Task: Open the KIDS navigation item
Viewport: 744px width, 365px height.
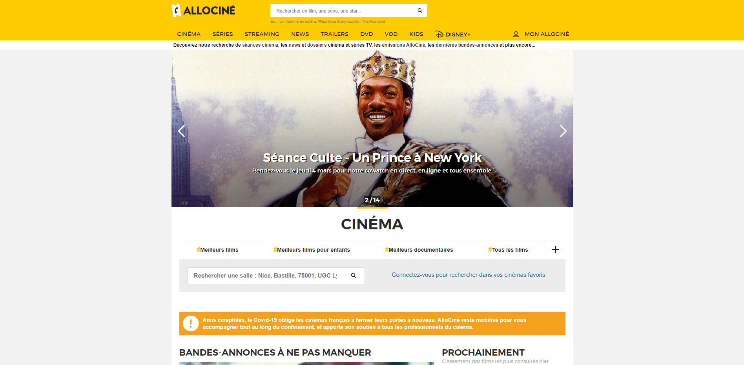Action: click(x=416, y=34)
